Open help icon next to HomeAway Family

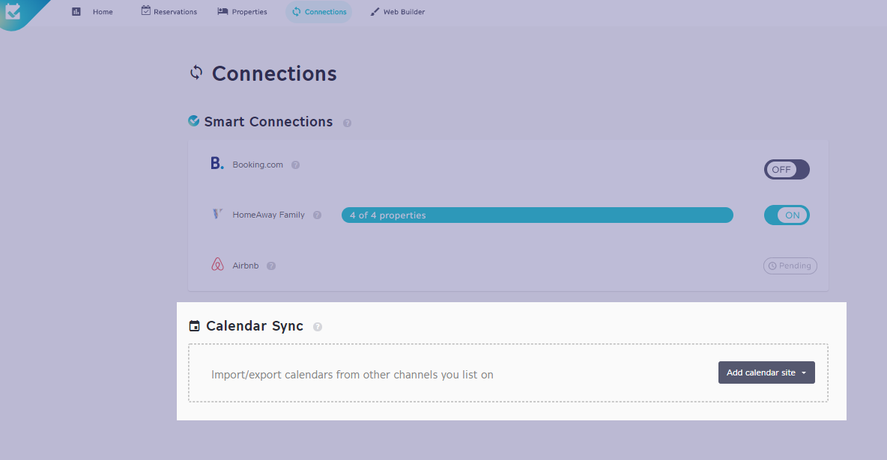(x=318, y=215)
